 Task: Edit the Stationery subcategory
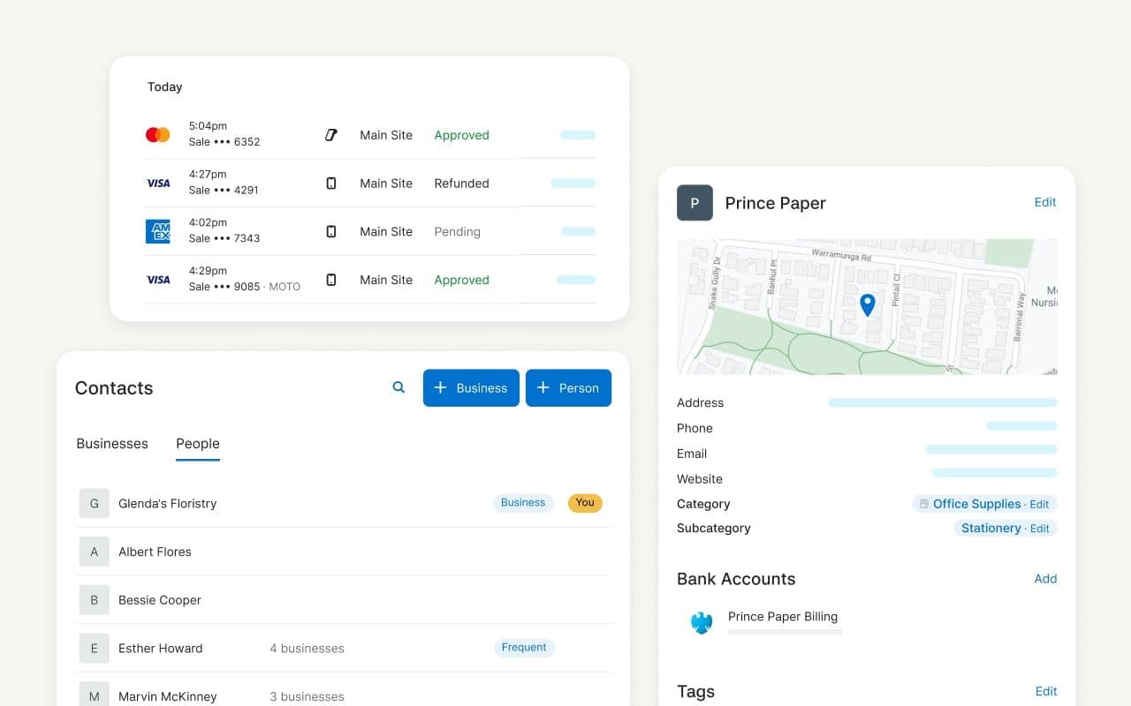point(1039,528)
